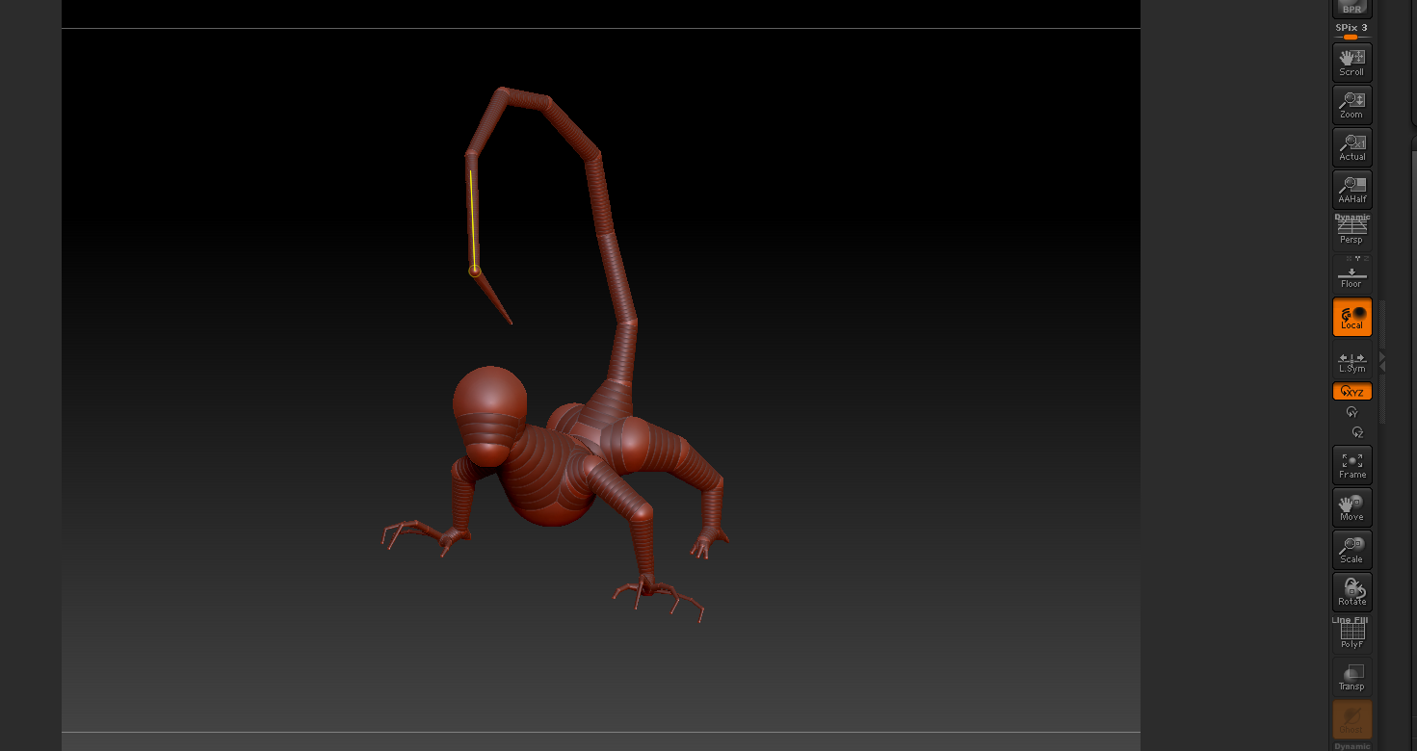Click the BPR render button
This screenshot has width=1417, height=751.
coord(1351,8)
